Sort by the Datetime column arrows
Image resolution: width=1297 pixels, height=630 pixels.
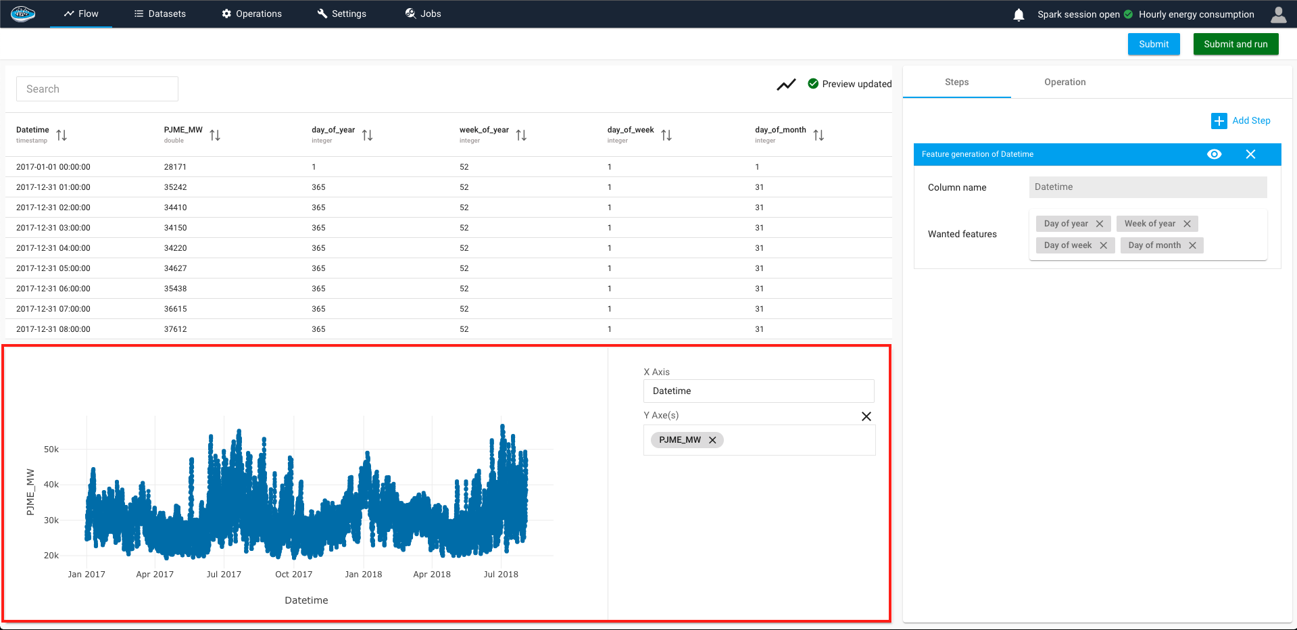[62, 135]
